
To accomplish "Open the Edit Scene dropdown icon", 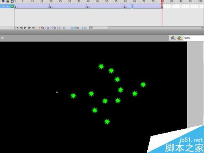I will (173, 38).
